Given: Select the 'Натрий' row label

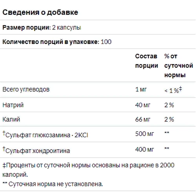Looking at the screenshot, I should coord(13,105).
